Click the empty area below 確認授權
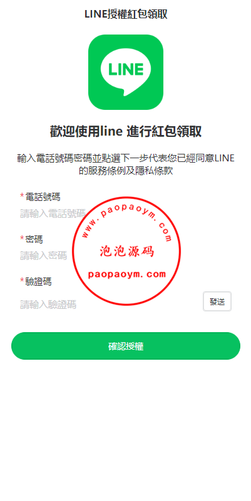The image size is (251, 501). (x=125, y=428)
